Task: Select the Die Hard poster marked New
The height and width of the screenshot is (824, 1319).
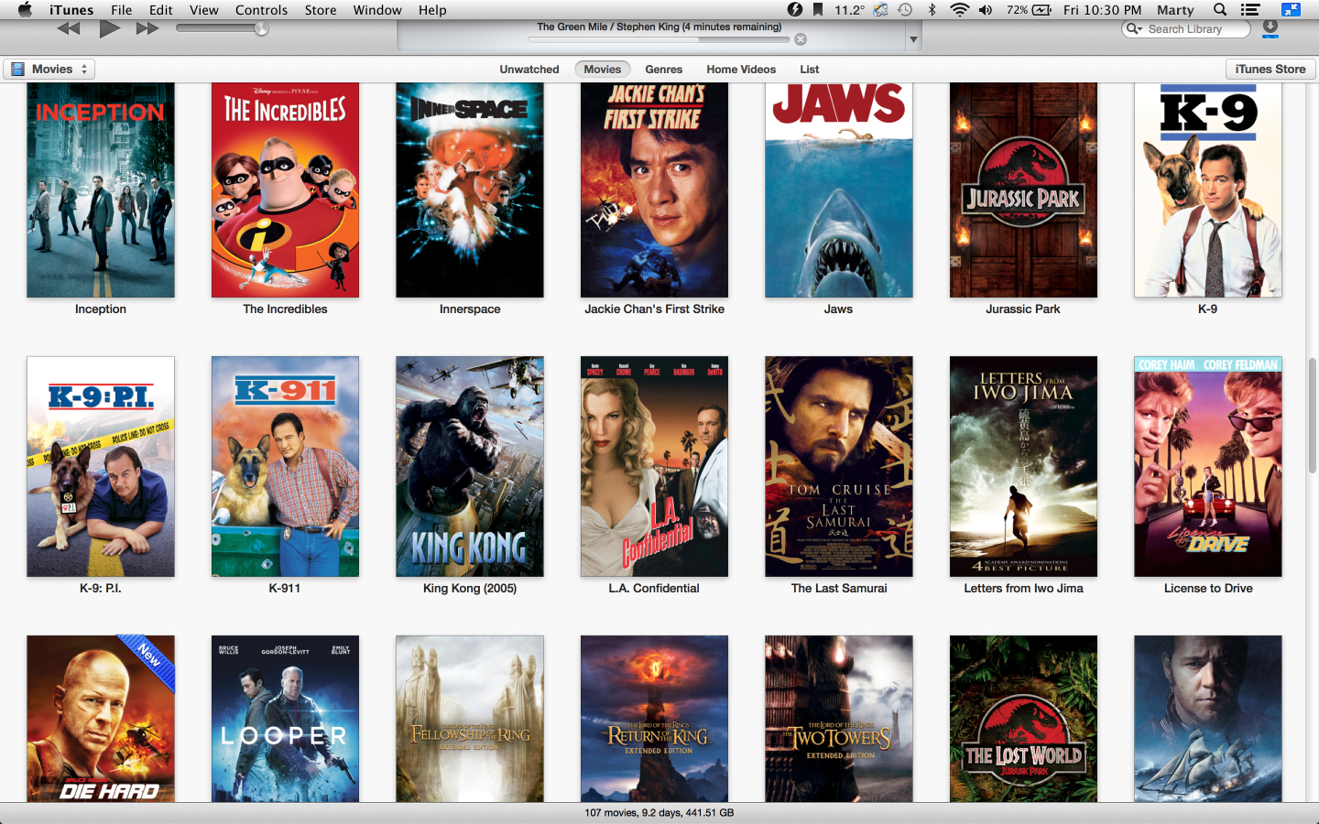Action: [x=101, y=719]
